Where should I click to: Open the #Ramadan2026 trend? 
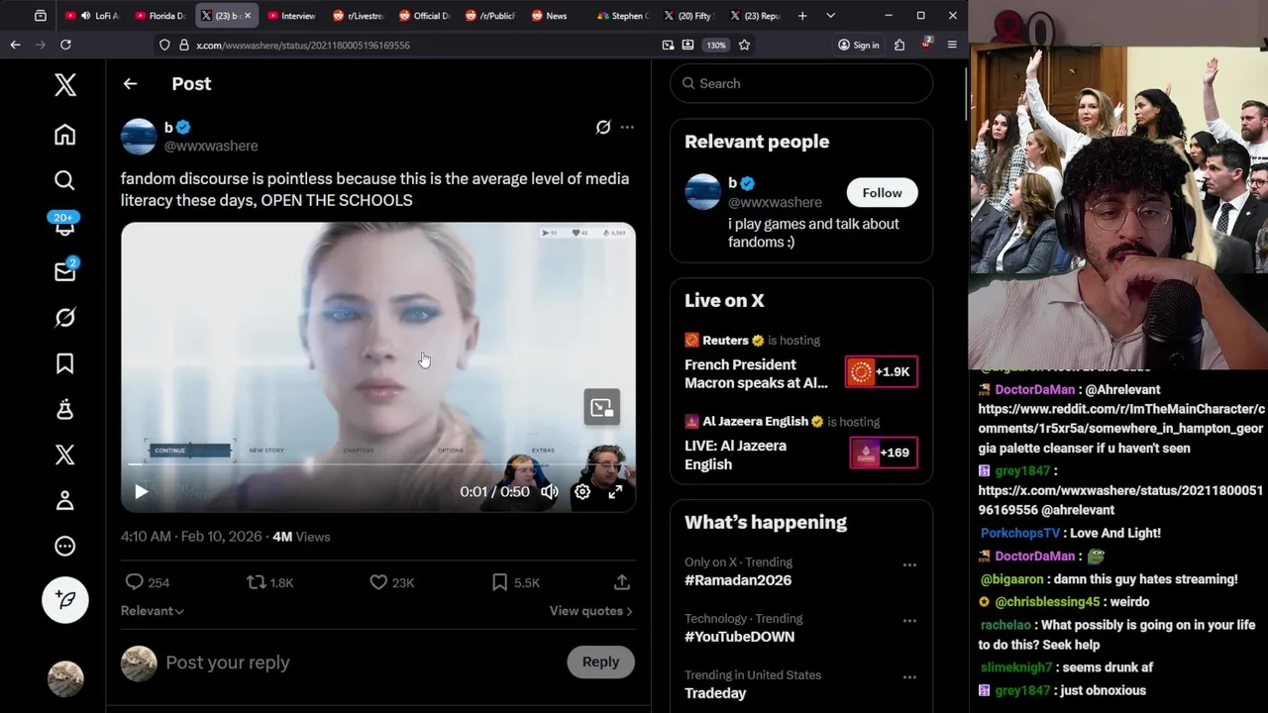738,580
